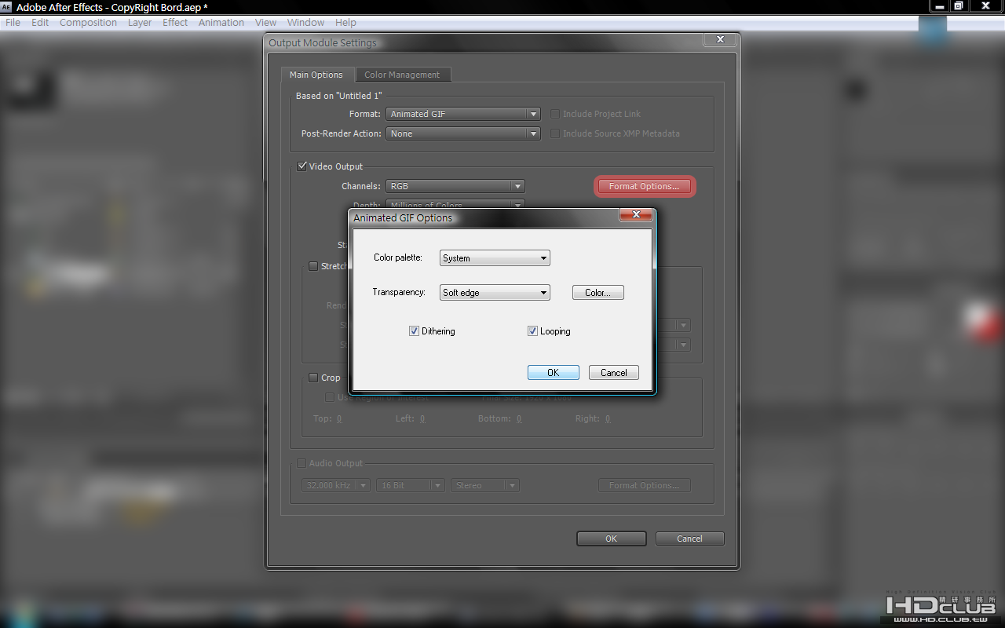
Task: Click the Crop Left value field
Action: pos(422,418)
